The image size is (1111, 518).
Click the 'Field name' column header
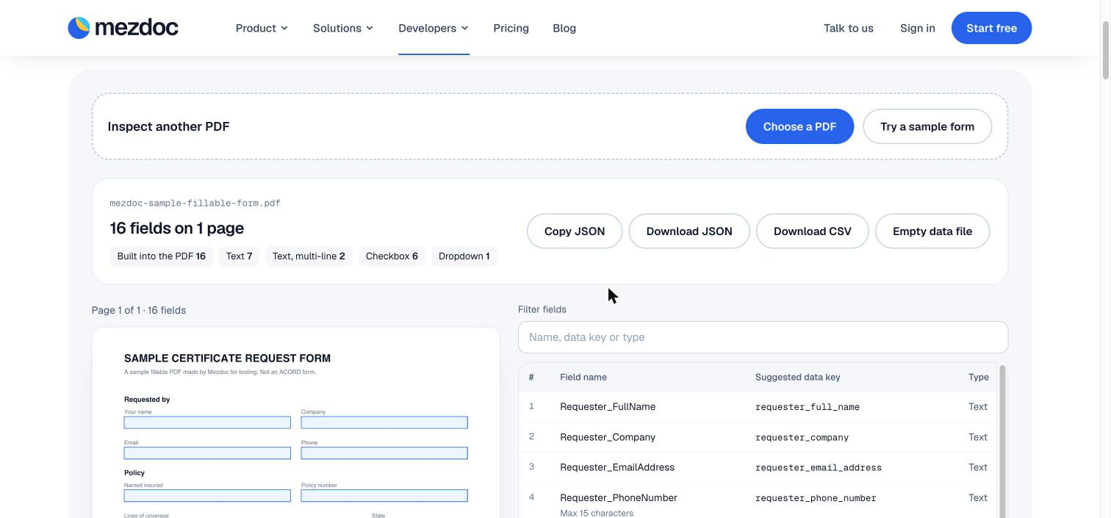point(583,377)
